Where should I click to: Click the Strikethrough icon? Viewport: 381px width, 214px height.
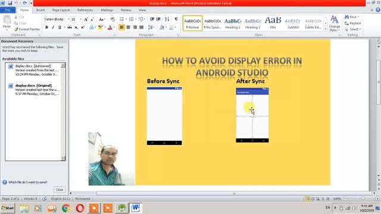point(70,27)
